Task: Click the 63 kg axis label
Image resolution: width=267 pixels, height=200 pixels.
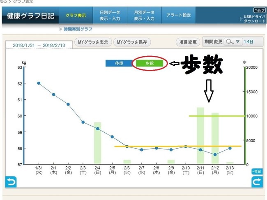Action: [x=20, y=67]
